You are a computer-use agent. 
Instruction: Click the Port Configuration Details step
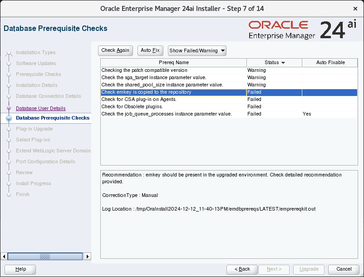point(45,162)
